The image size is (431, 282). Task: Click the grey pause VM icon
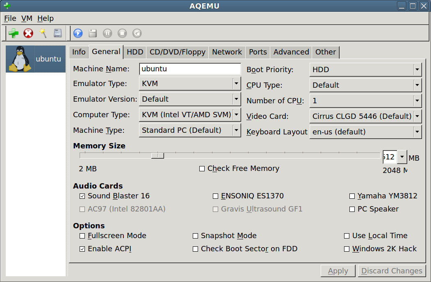point(107,33)
